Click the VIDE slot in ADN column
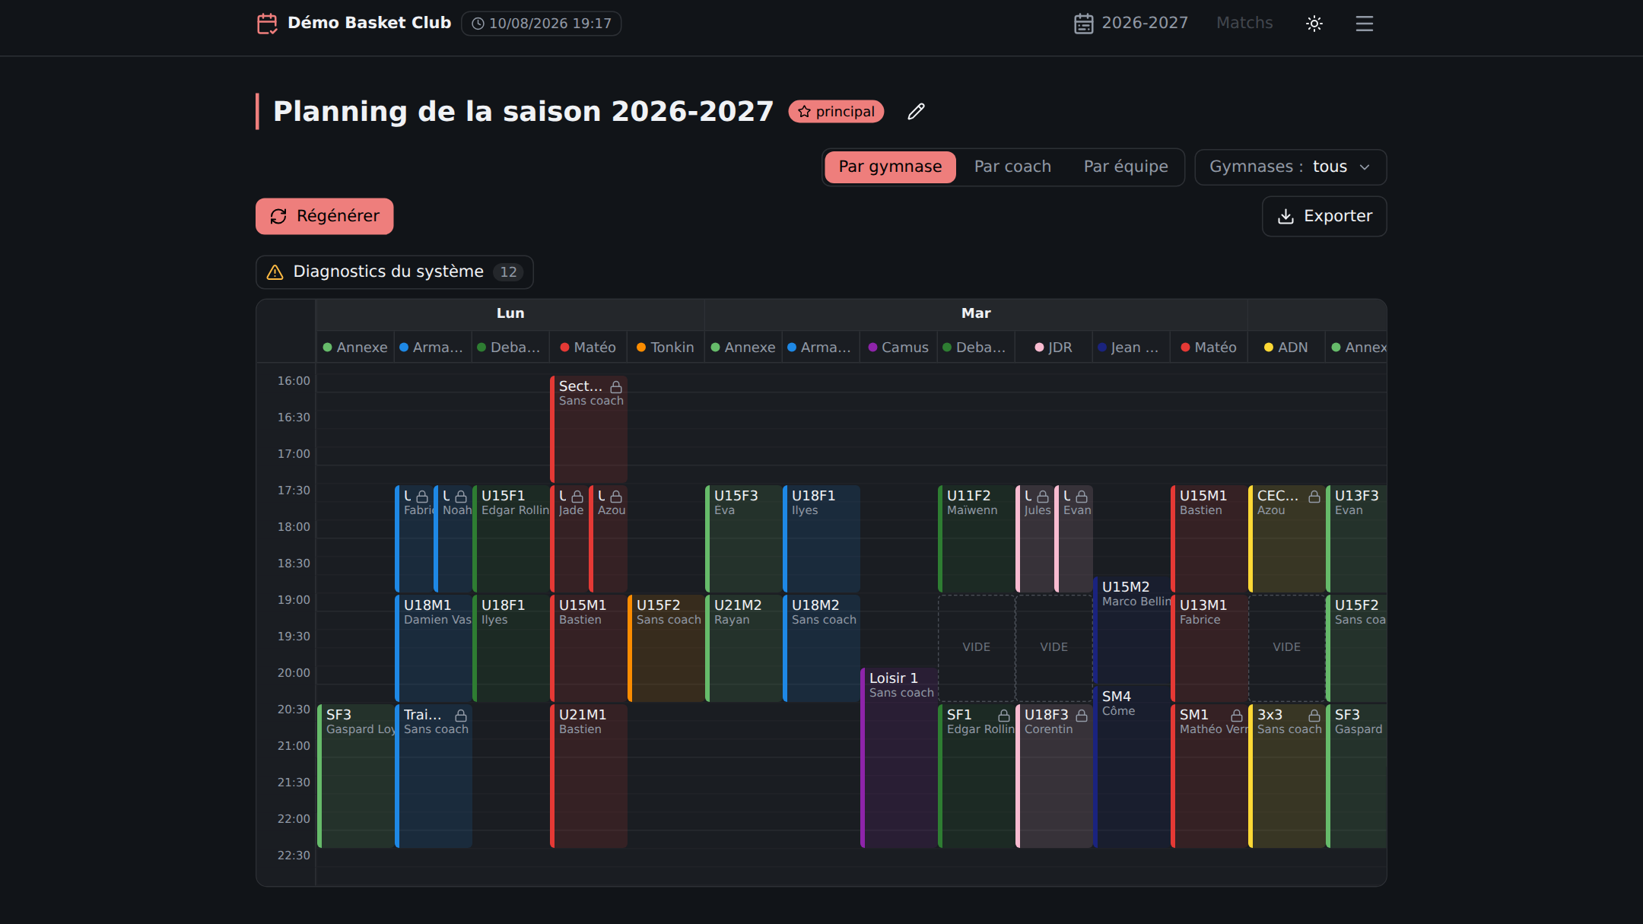Image resolution: width=1643 pixels, height=924 pixels. [x=1287, y=648]
